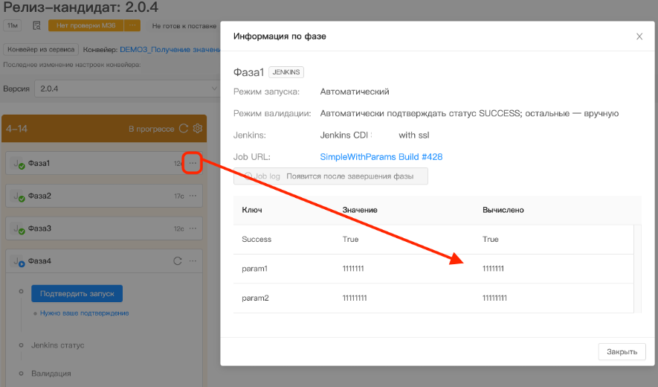
Task: Open the dots menu beside Нет проверки М36
Action: [x=132, y=26]
